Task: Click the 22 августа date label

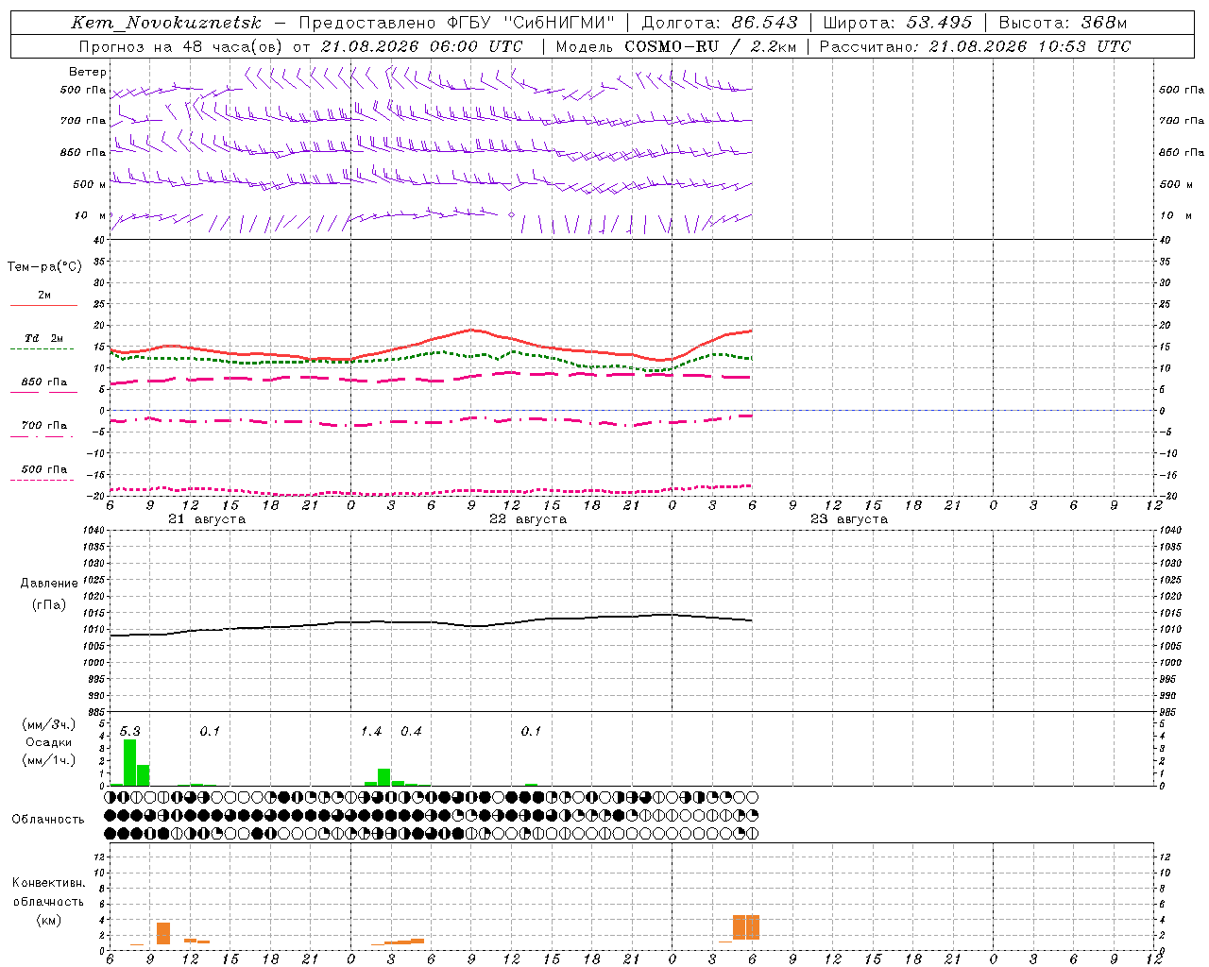Action: tap(528, 519)
